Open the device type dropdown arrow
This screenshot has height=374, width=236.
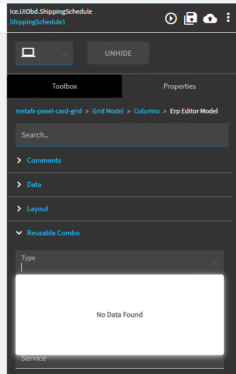pos(64,54)
